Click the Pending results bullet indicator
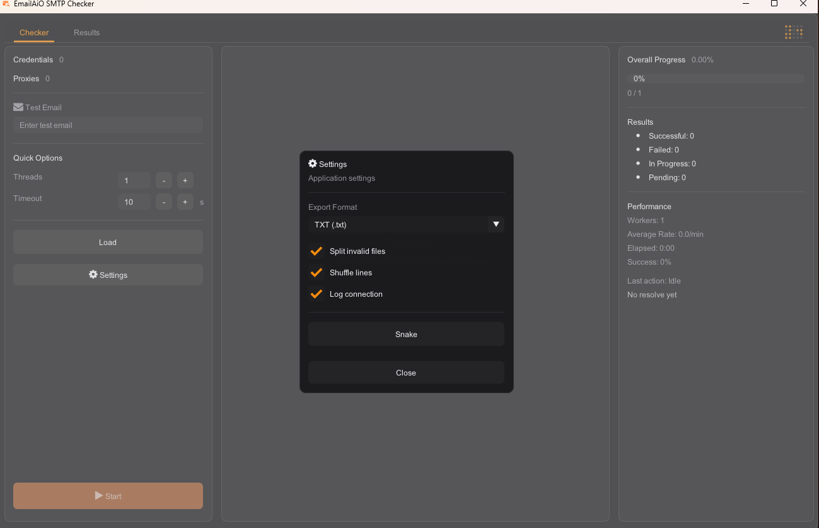The width and height of the screenshot is (819, 528). point(637,177)
